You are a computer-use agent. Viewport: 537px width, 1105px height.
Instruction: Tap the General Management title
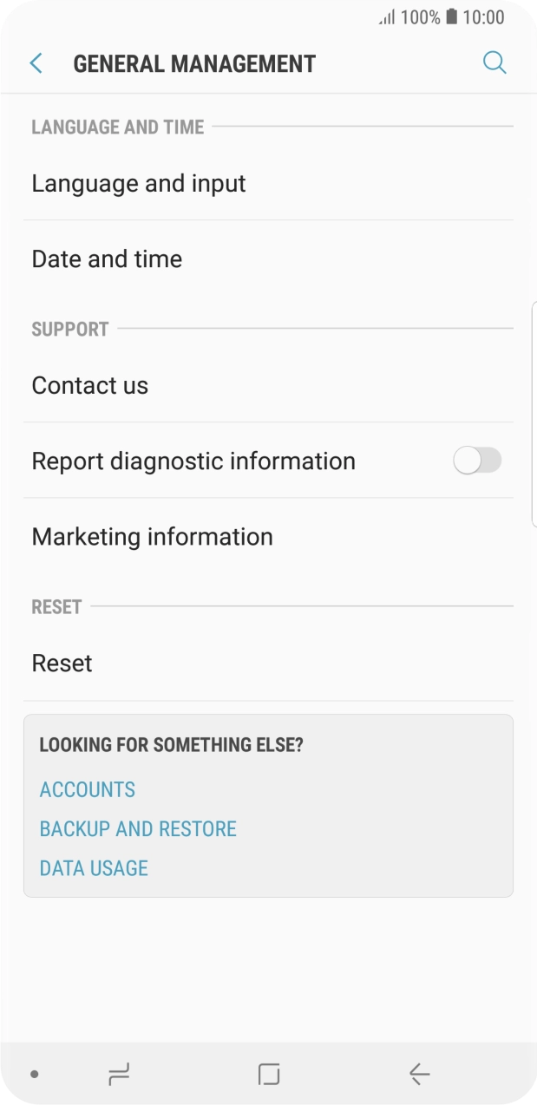194,64
